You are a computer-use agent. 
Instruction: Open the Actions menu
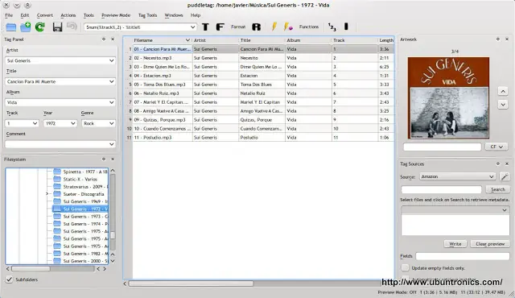pos(68,15)
